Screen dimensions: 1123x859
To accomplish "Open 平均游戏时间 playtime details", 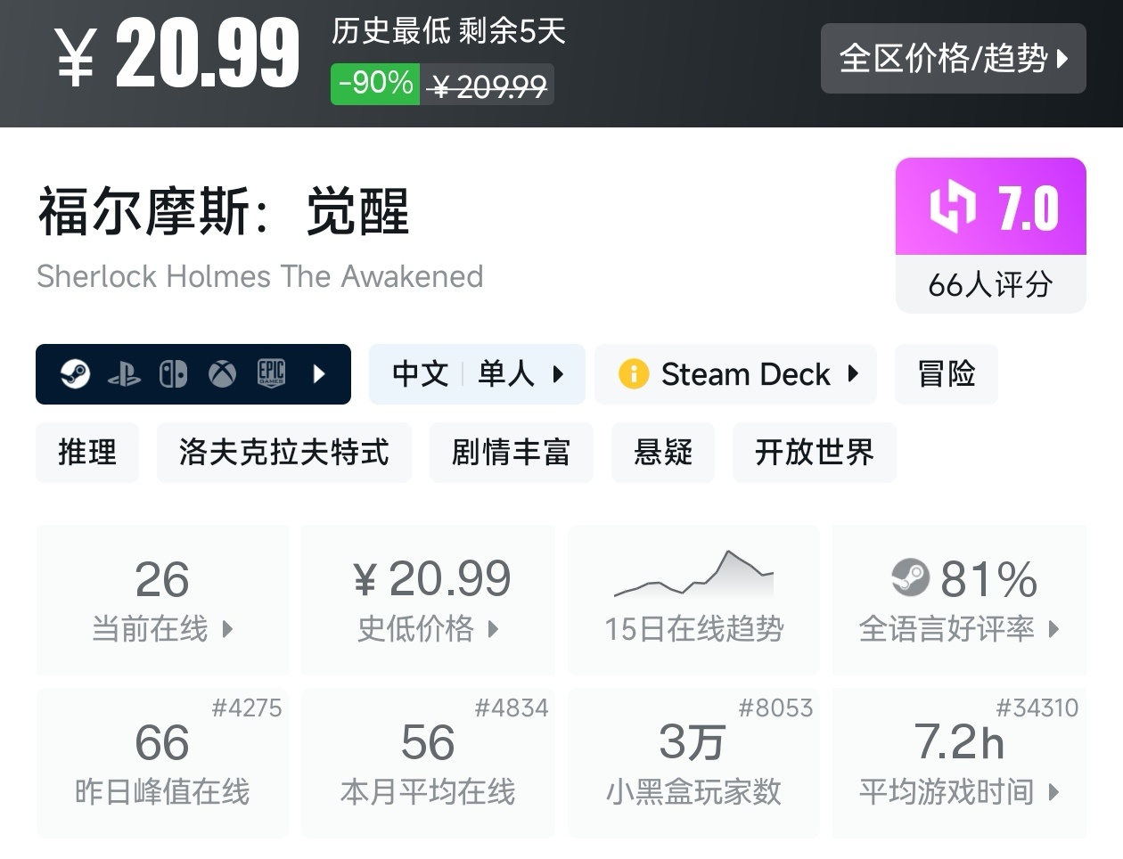I will [959, 763].
